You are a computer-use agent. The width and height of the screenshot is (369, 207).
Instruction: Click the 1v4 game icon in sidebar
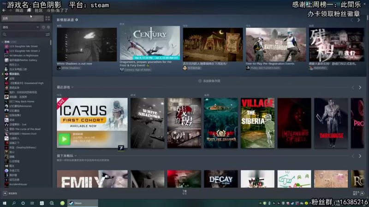[x=6, y=125]
